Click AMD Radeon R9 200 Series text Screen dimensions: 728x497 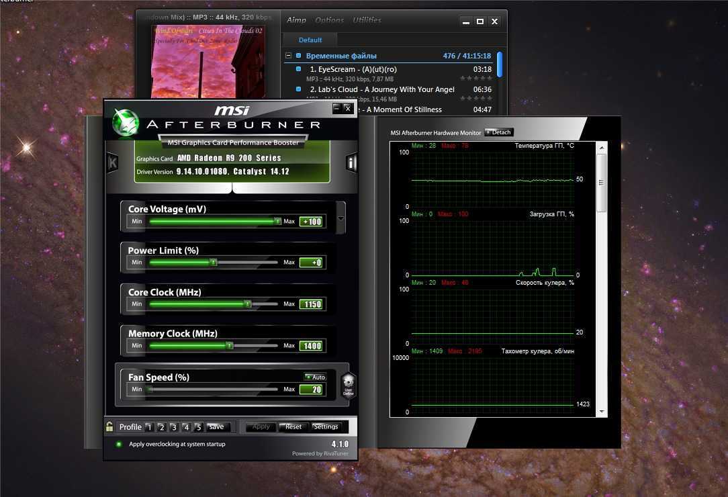point(229,158)
